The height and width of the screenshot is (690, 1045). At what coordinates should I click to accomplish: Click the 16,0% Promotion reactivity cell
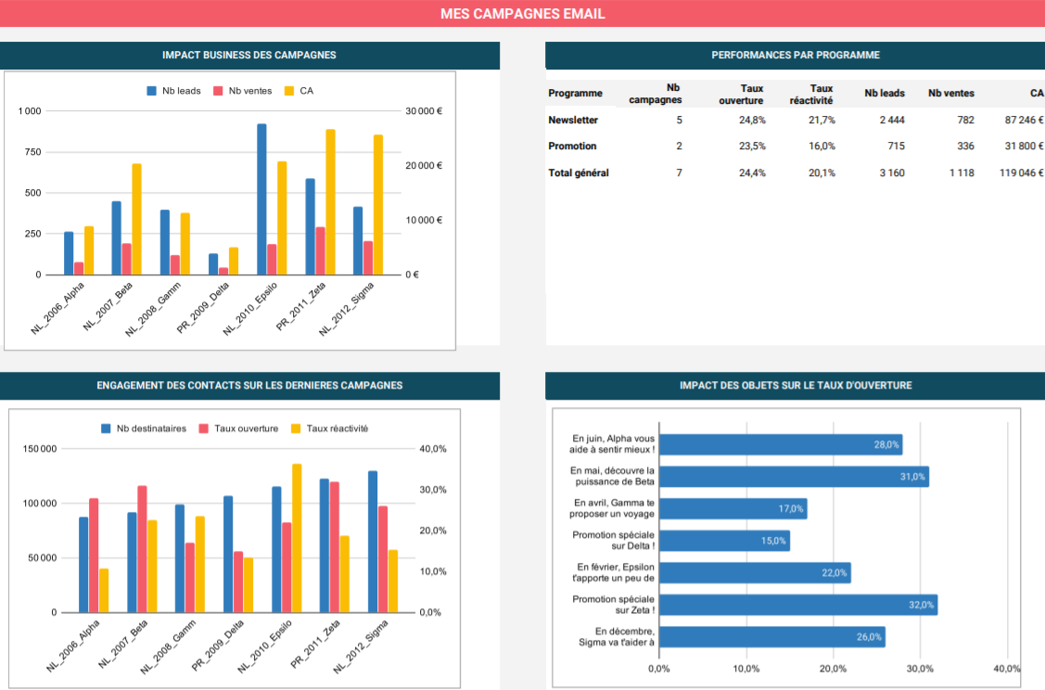point(822,146)
